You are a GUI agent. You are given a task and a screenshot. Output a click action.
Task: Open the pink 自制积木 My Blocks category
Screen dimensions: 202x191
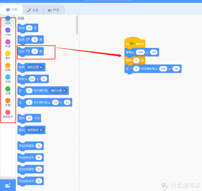click(8, 112)
